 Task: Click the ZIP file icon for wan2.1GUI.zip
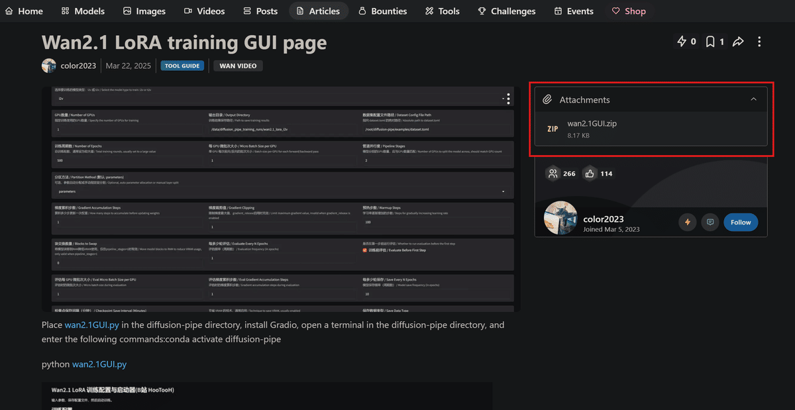553,128
